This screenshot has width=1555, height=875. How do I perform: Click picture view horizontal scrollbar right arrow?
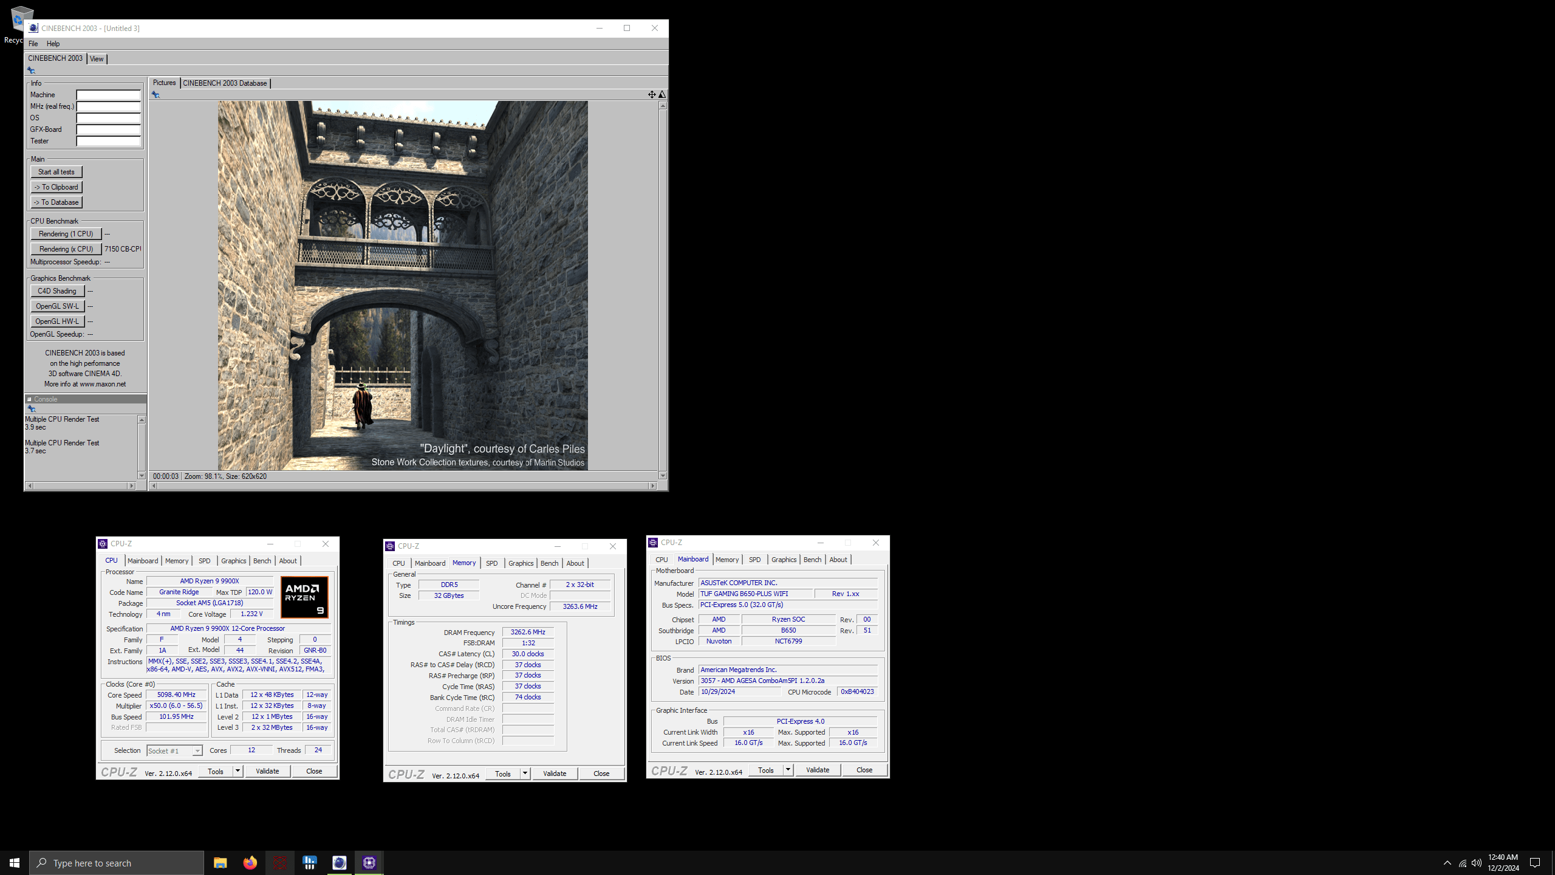tap(653, 486)
